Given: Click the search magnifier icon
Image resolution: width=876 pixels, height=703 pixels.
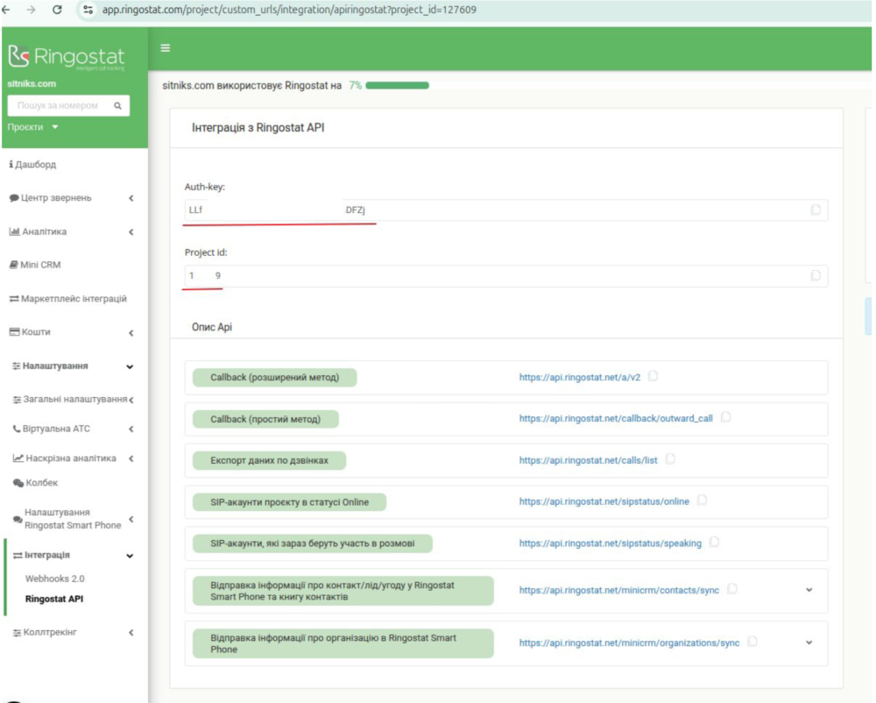Looking at the screenshot, I should (118, 105).
